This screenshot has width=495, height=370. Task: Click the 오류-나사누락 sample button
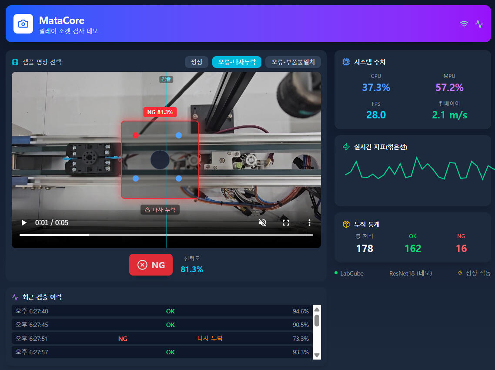coord(237,62)
